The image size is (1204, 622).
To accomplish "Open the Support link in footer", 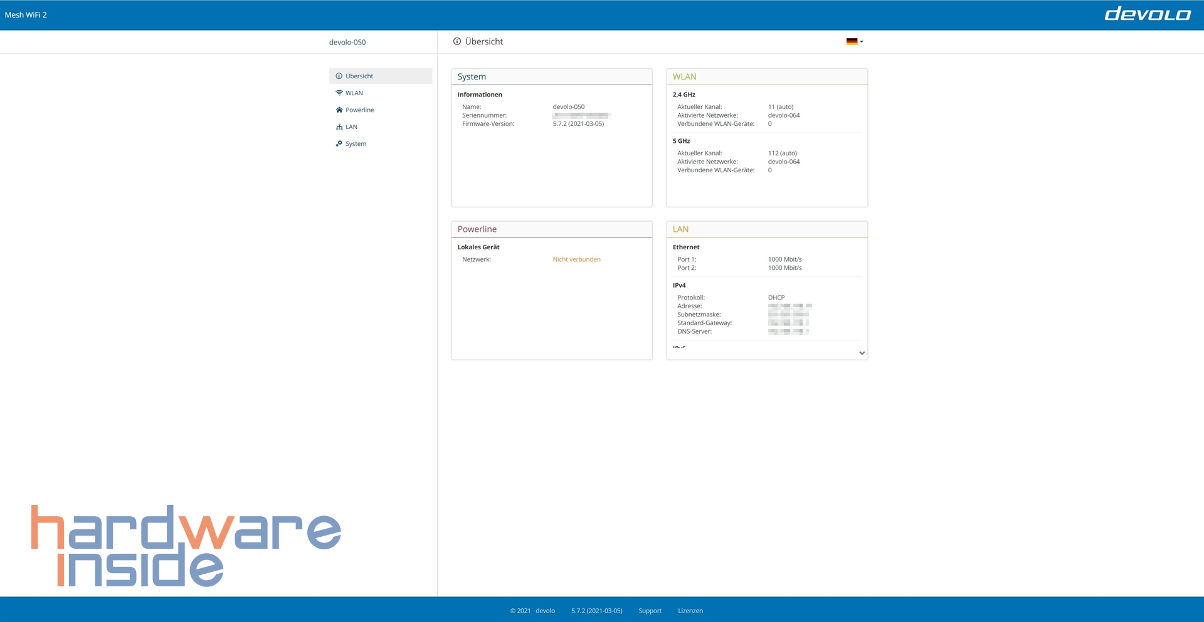I will (x=650, y=611).
